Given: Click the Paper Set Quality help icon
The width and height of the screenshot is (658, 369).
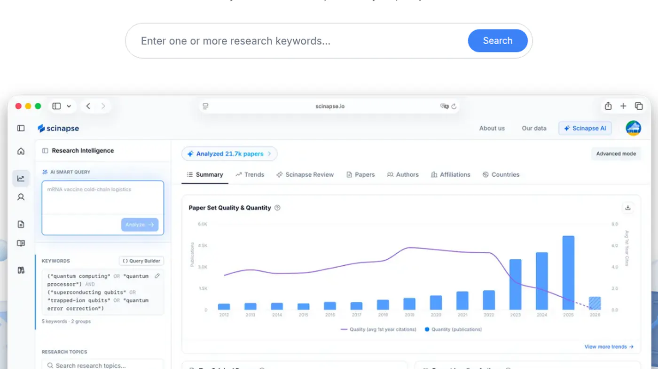Looking at the screenshot, I should point(277,208).
